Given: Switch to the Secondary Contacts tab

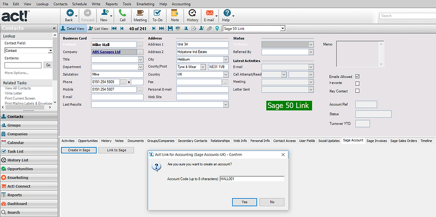Looking at the screenshot, I should click(x=192, y=140).
